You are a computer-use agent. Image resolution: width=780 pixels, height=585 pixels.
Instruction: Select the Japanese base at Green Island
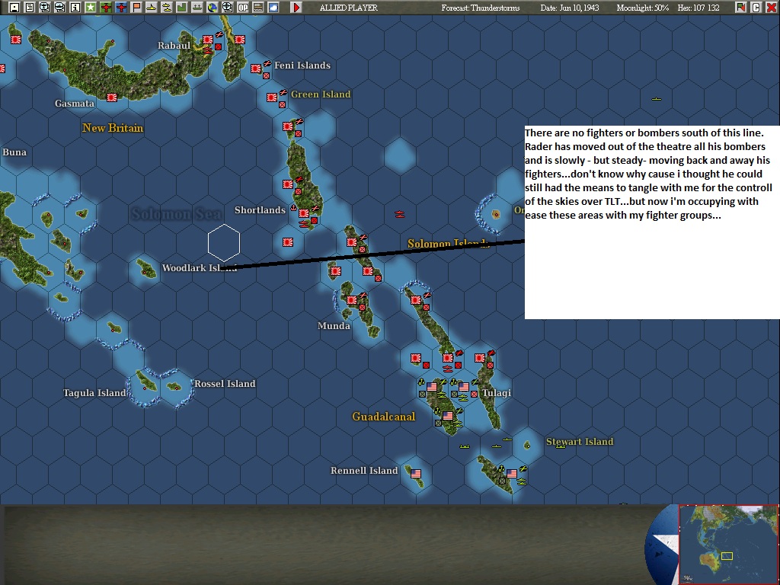(x=272, y=97)
